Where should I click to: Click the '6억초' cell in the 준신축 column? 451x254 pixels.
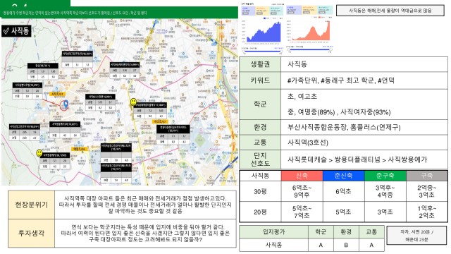point(343,191)
